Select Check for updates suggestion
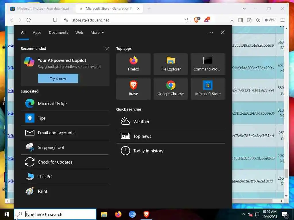 65,162
